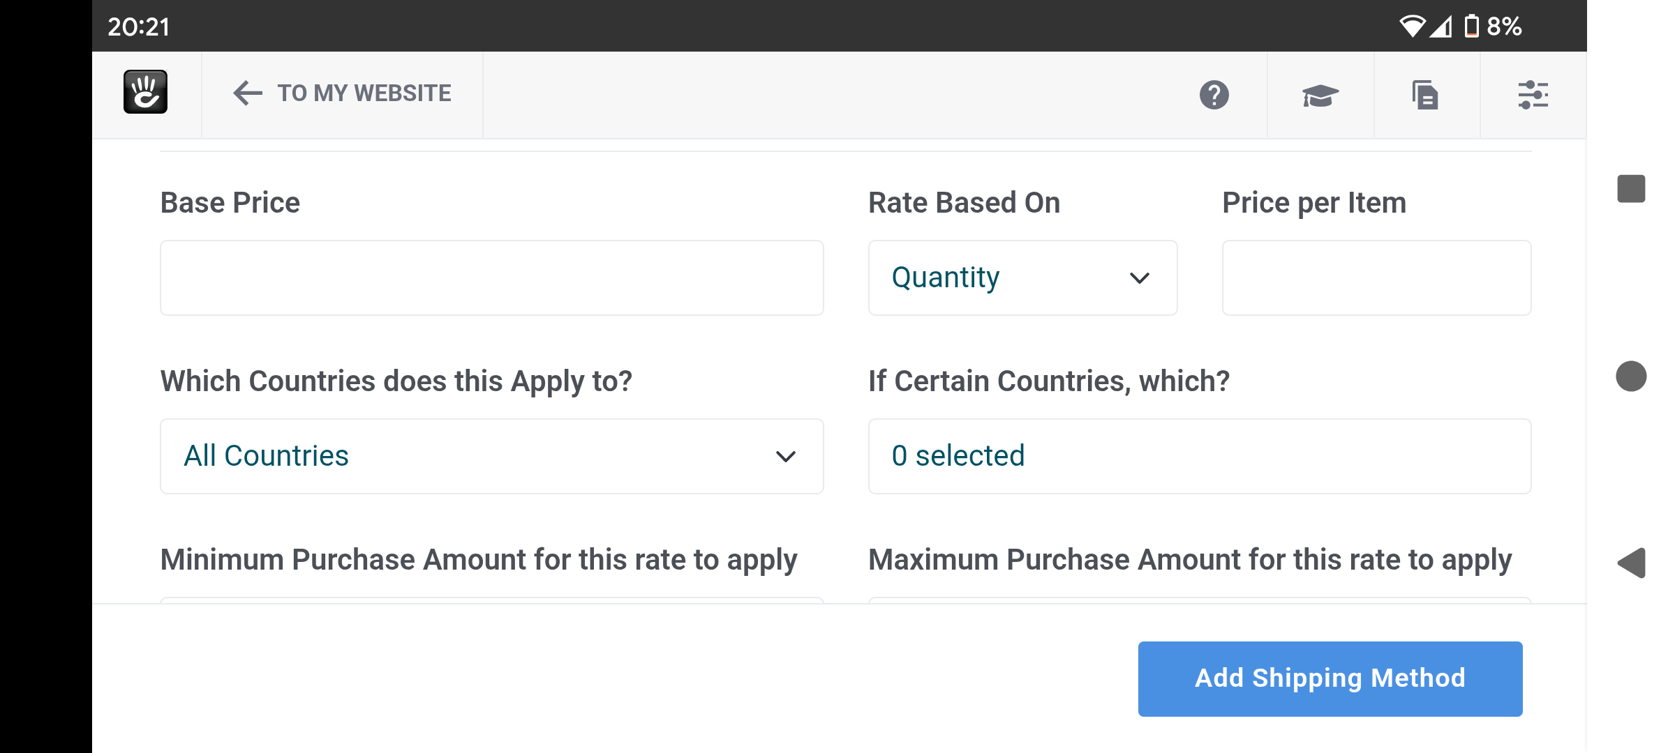The image size is (1675, 753).
Task: Expand the All Countries dropdown
Action: click(x=491, y=457)
